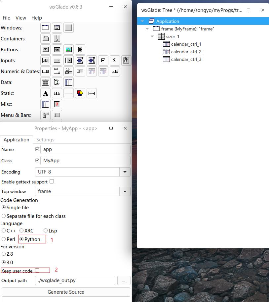
Task: Add a Splitter window container widget
Action: point(57,38)
